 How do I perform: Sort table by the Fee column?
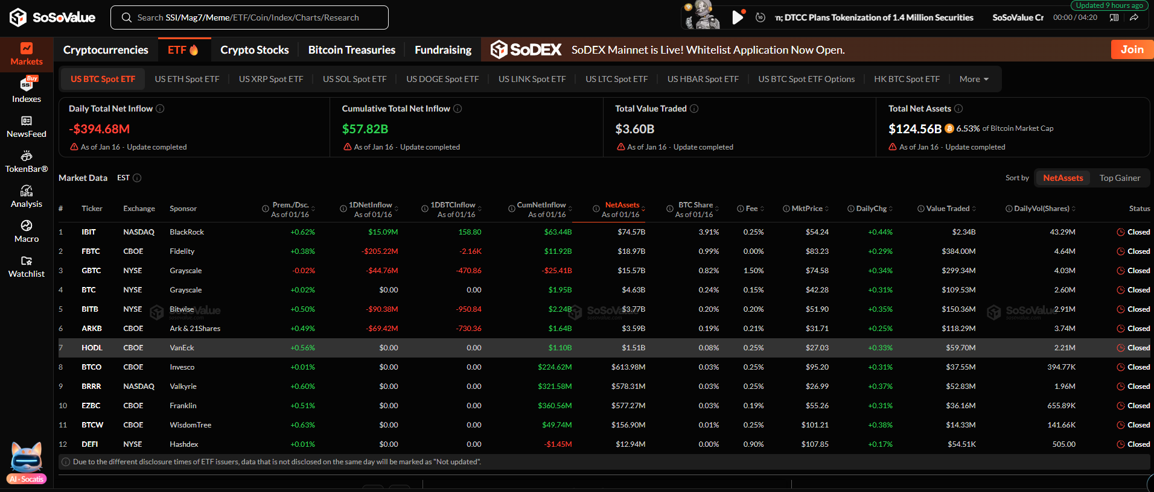751,209
